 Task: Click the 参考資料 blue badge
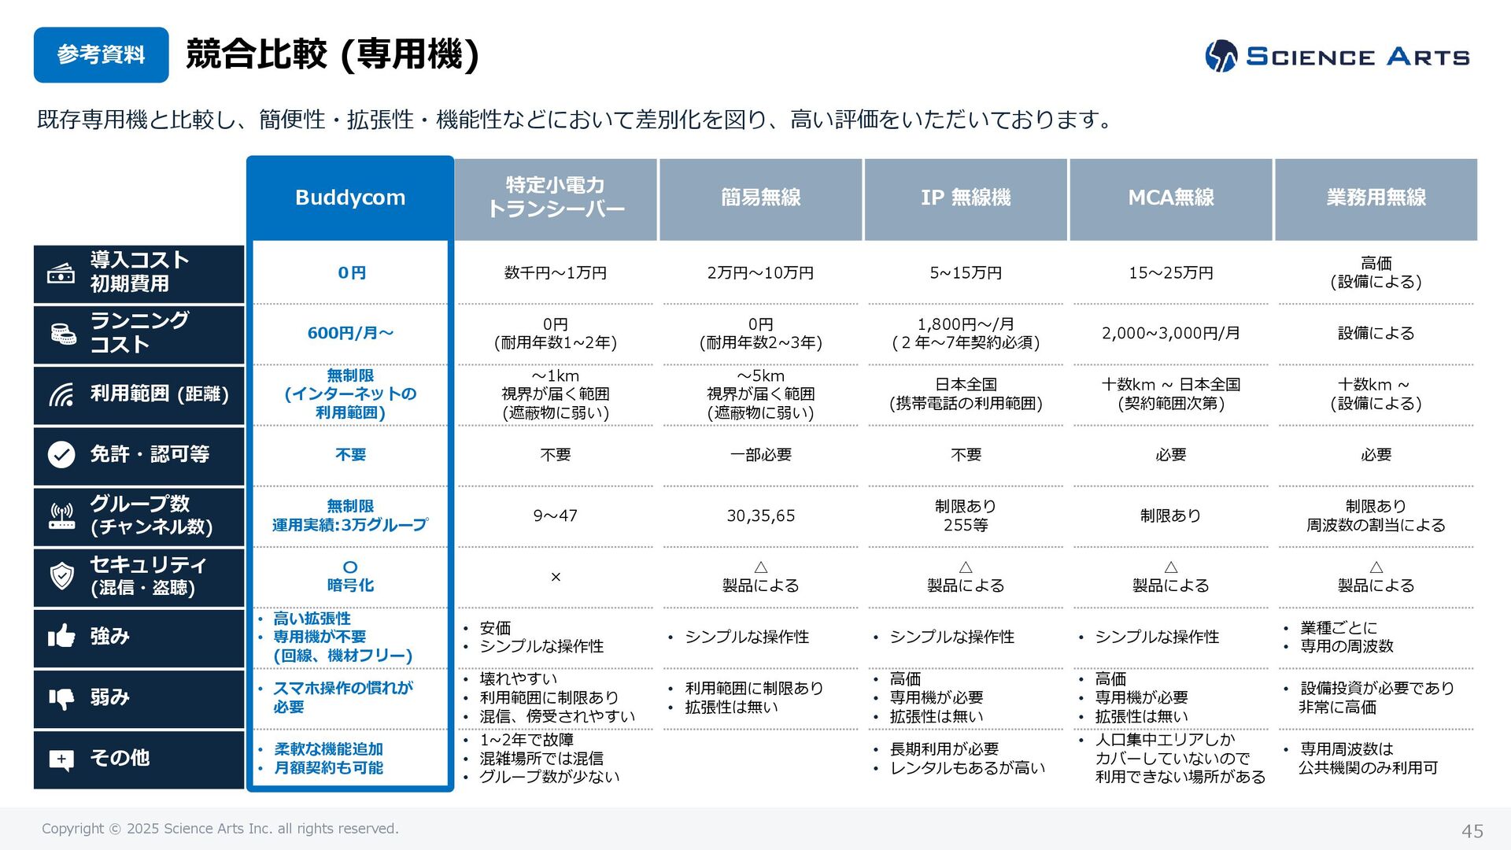(x=101, y=55)
